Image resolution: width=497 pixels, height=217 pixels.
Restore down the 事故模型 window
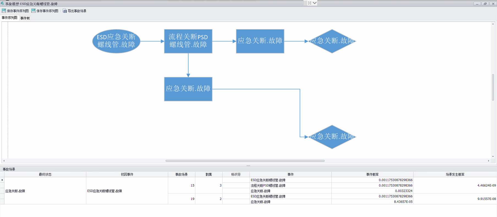click(485, 4)
